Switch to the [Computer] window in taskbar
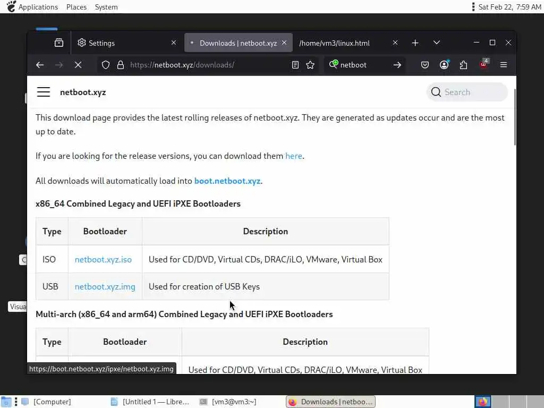 pos(46,402)
